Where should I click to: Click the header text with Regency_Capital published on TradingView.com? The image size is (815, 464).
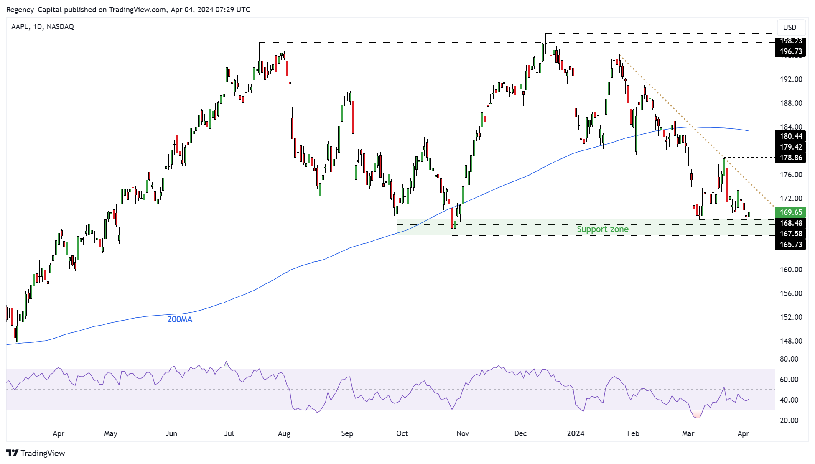point(128,10)
